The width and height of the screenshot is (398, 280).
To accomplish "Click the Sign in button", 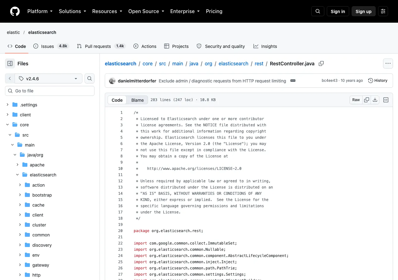I will click(x=338, y=11).
